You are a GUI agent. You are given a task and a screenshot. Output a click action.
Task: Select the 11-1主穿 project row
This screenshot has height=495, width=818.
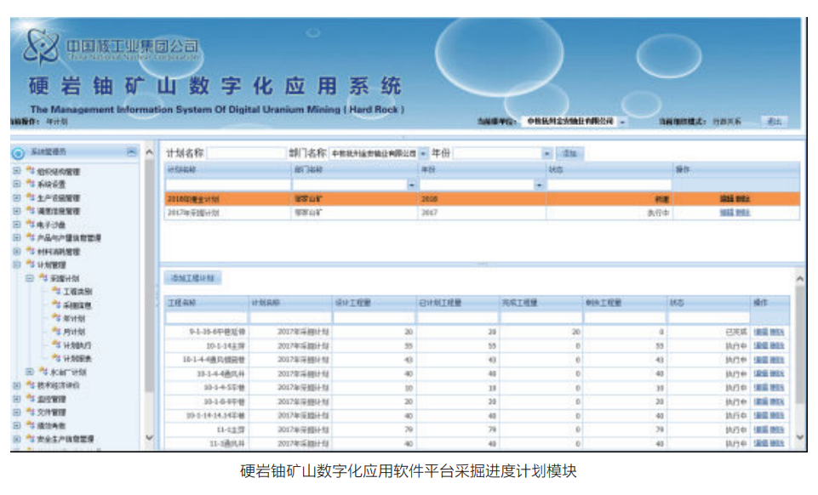(477, 430)
